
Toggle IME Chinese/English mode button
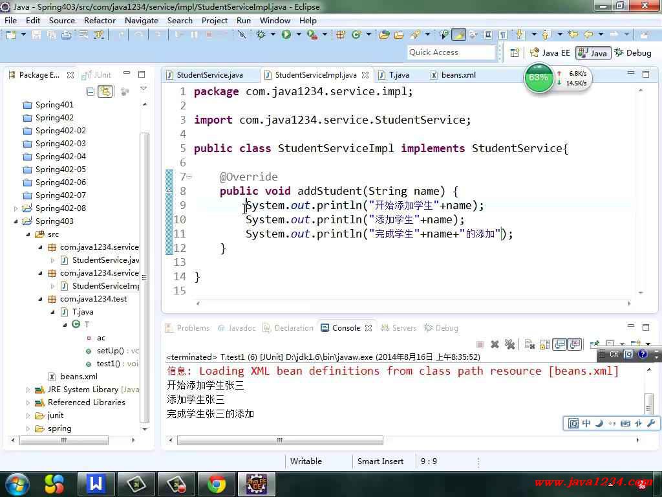coord(586,423)
